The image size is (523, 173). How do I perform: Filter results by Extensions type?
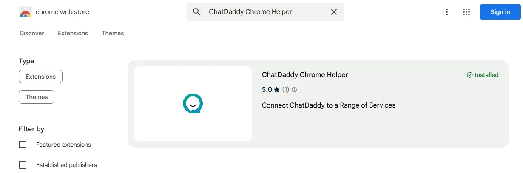click(41, 77)
